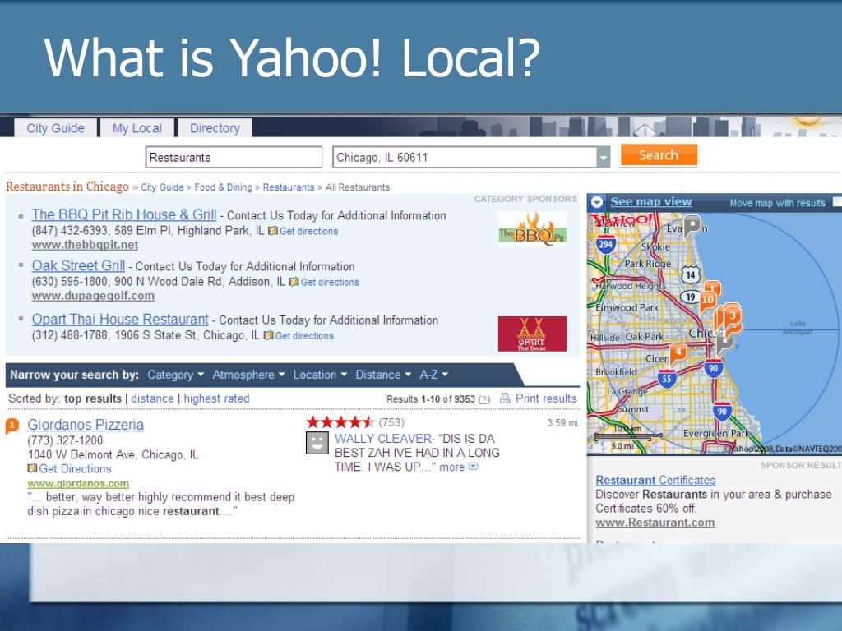Click the Opart Thai House logo thumbnail
This screenshot has width=842, height=631.
pyautogui.click(x=532, y=334)
